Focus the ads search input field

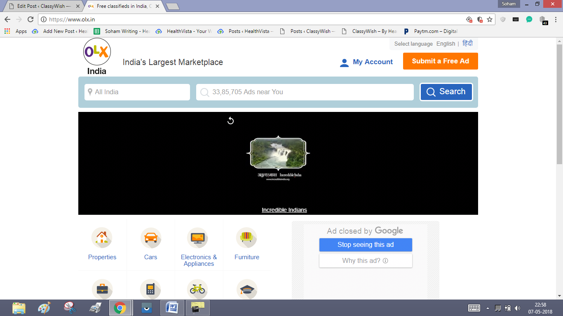(x=305, y=92)
